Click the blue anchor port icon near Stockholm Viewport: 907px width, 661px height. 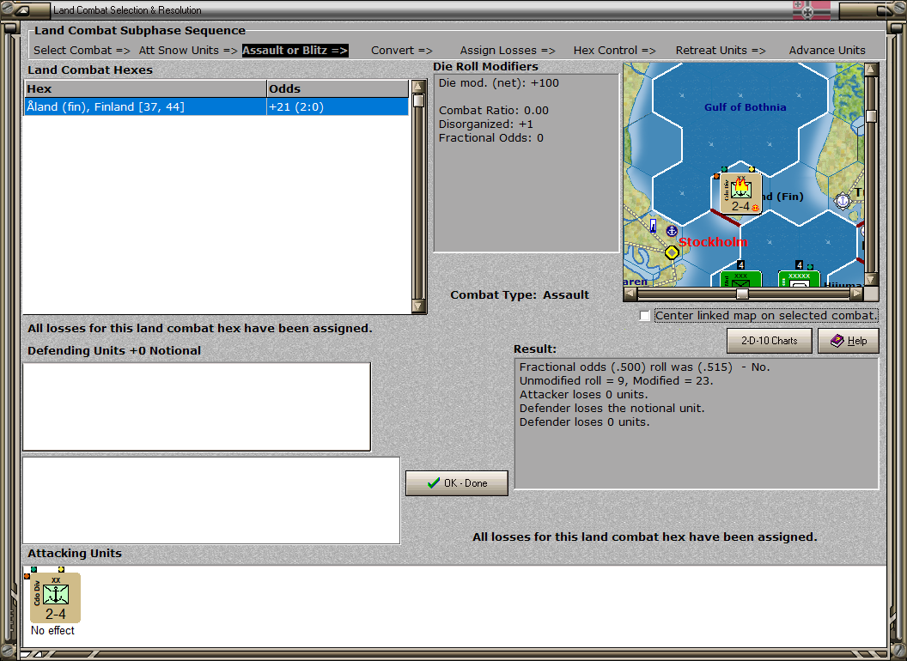[x=672, y=231]
